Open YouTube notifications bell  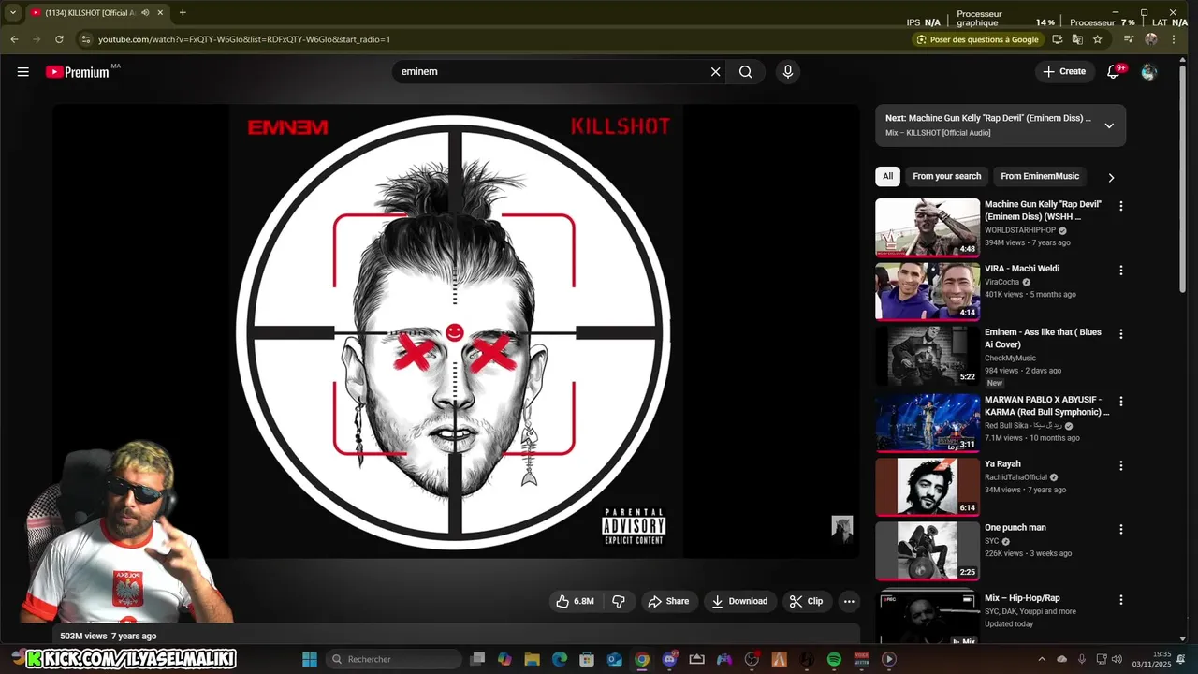(1114, 72)
